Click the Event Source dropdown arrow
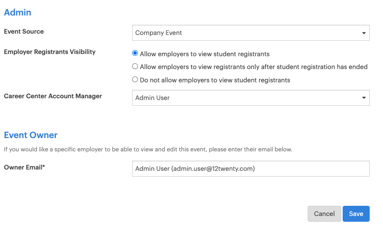The height and width of the screenshot is (239, 383). [x=363, y=33]
